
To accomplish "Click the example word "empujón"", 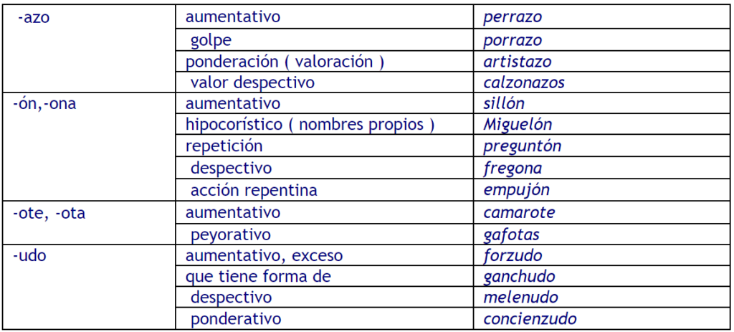I will pyautogui.click(x=516, y=190).
